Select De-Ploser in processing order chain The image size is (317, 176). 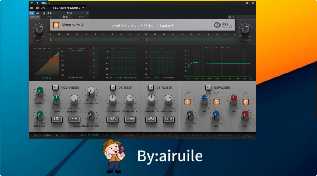click(160, 135)
